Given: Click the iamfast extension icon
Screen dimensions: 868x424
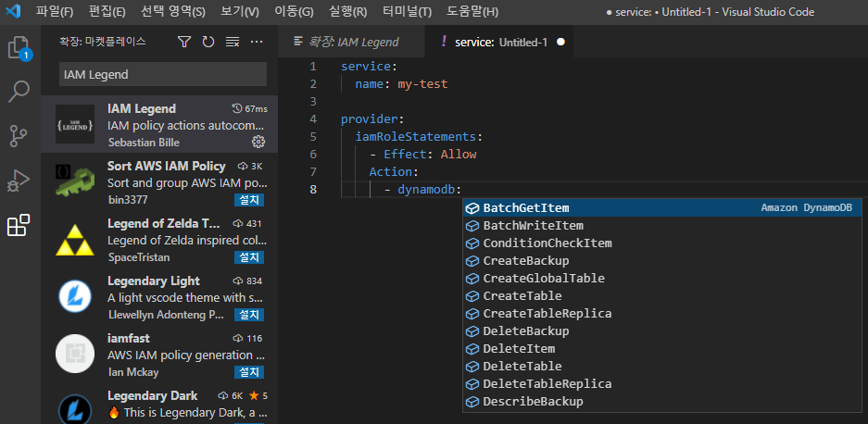Looking at the screenshot, I should (75, 354).
